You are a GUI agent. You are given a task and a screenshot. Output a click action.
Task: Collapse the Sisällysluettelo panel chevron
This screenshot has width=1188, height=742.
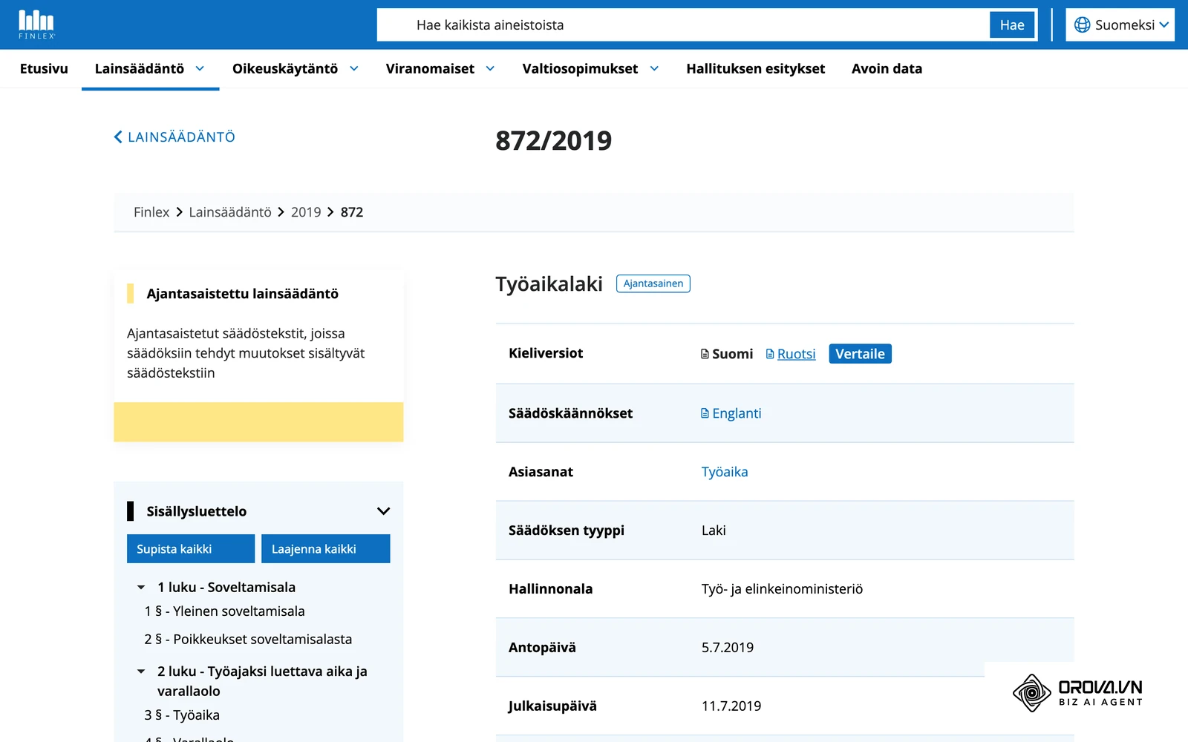pos(383,511)
